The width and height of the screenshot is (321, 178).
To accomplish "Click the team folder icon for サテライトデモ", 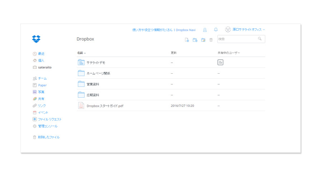I will (x=81, y=62).
